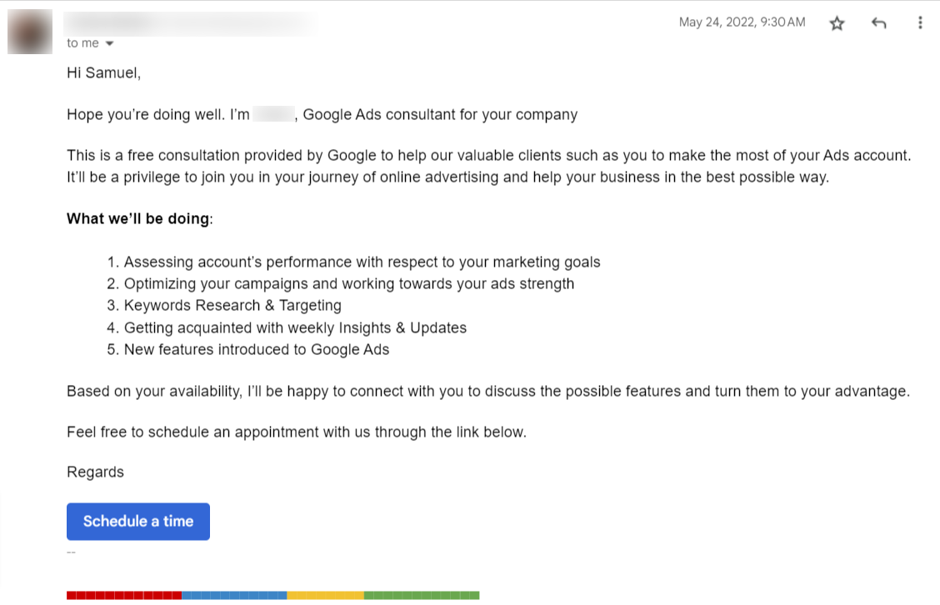Click list item 'New features introduced to Google Ads'
This screenshot has width=940, height=605.
point(256,349)
